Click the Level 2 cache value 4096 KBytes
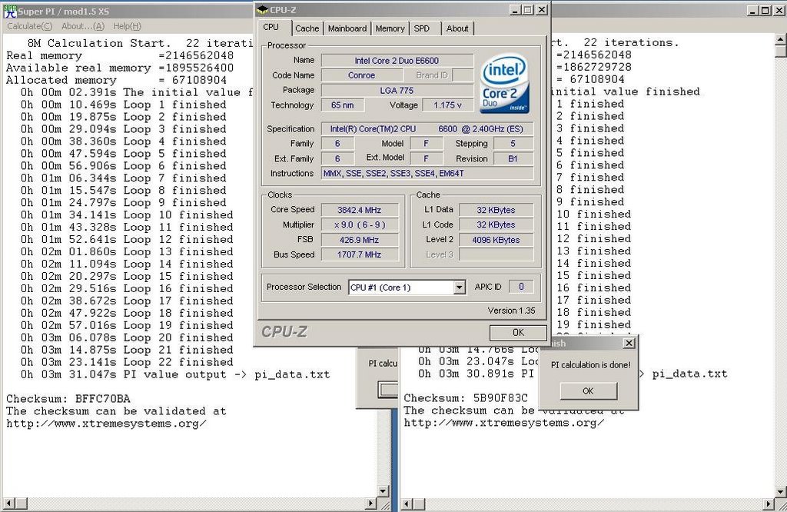Viewport: 787px width, 512px height. pyautogui.click(x=496, y=240)
